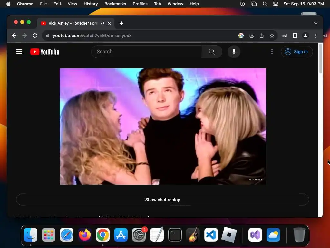Start voice search with the microphone icon
330x248 pixels.
tap(234, 52)
